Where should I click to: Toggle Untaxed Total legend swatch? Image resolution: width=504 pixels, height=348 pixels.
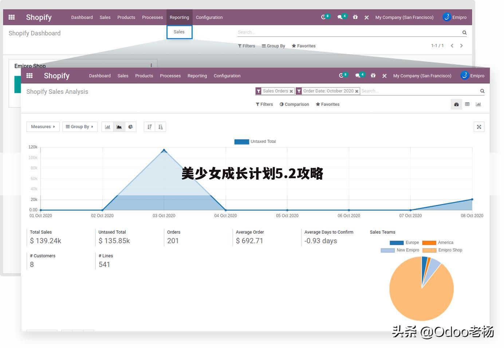[x=241, y=142]
